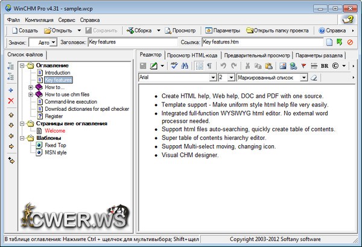Viewport: 362px width, 247px height.
Task: Click in the Заголовок field
Action: coord(133,42)
